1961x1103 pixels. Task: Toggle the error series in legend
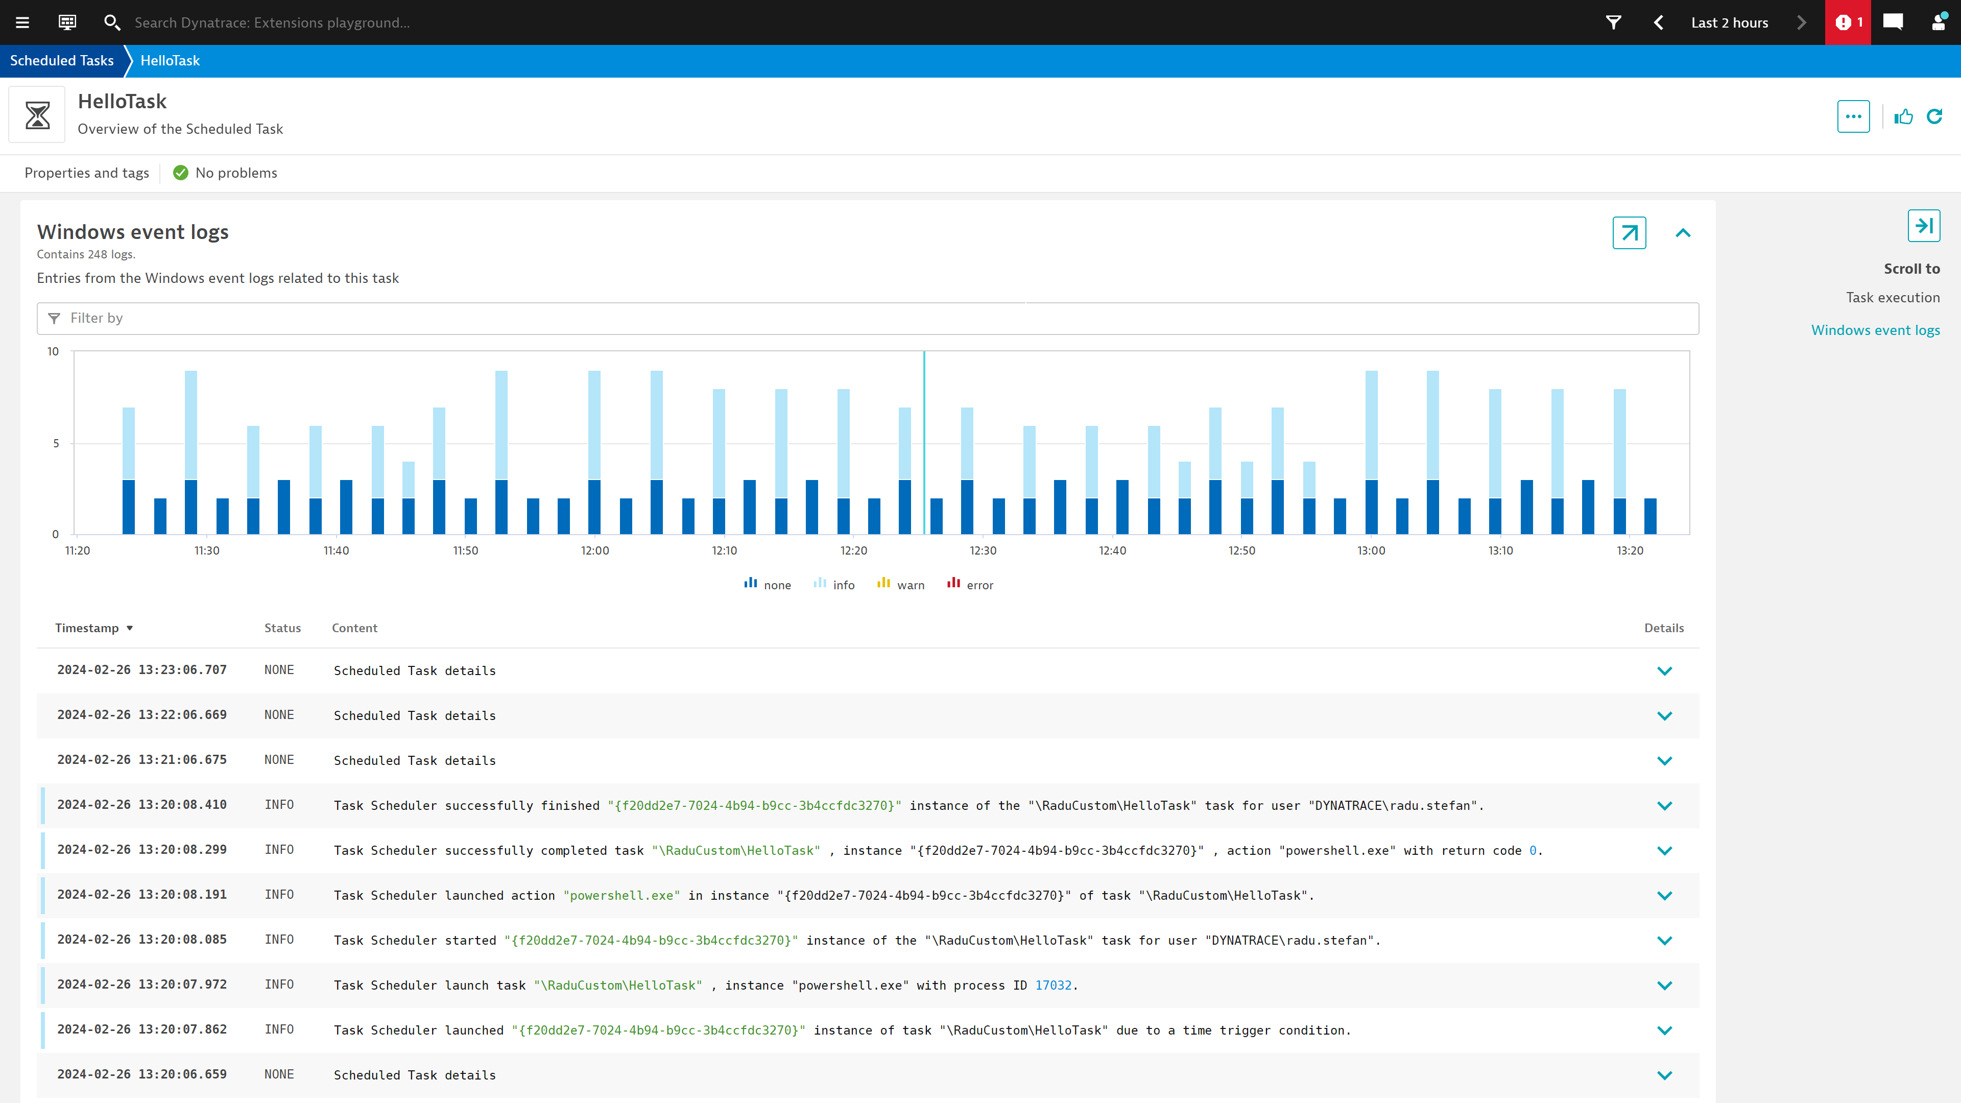point(970,585)
